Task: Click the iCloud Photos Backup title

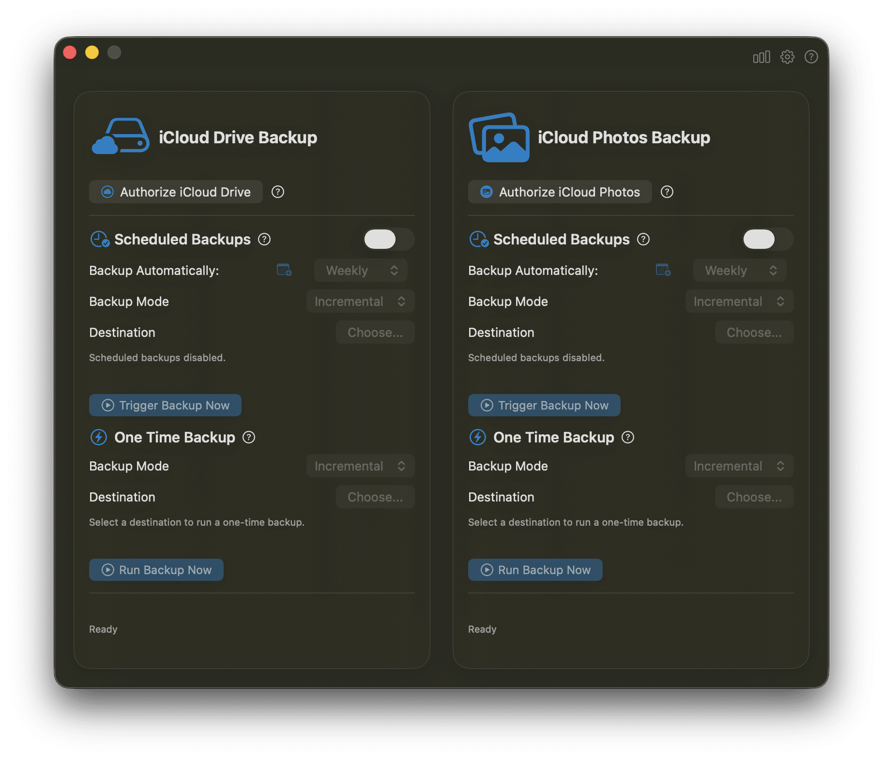Action: (624, 137)
